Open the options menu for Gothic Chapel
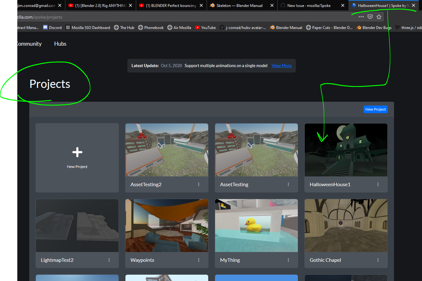422x281 pixels. (x=378, y=260)
